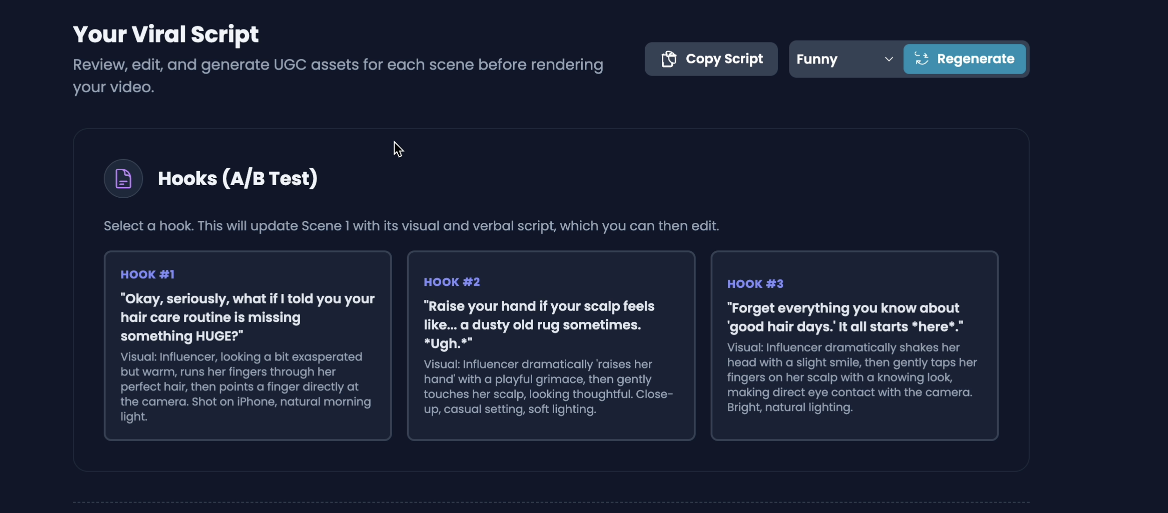1168x513 pixels.
Task: Click the HOOK #3 label
Action: [755, 284]
